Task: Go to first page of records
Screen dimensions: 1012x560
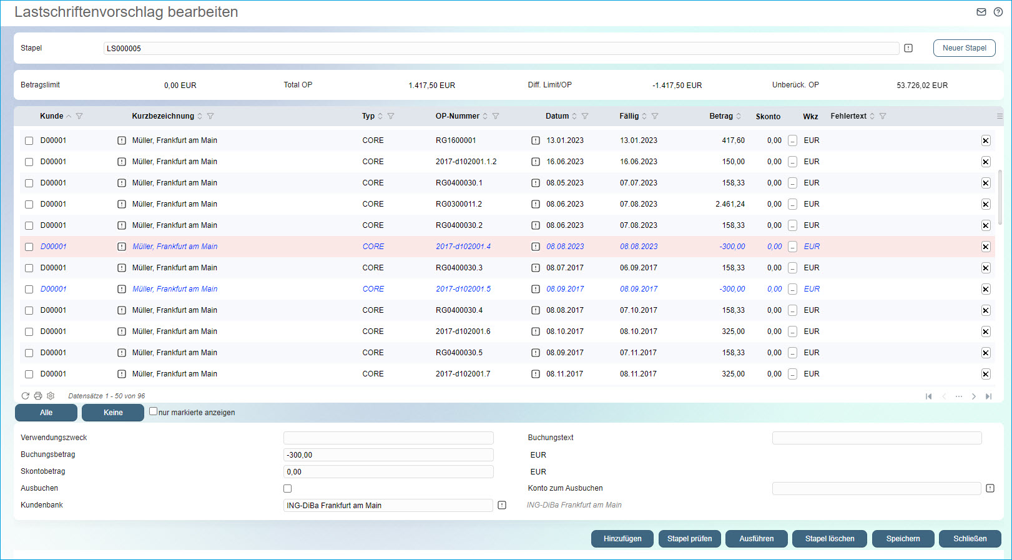Action: coord(928,396)
